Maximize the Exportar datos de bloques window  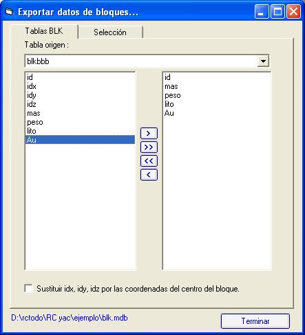(x=277, y=12)
